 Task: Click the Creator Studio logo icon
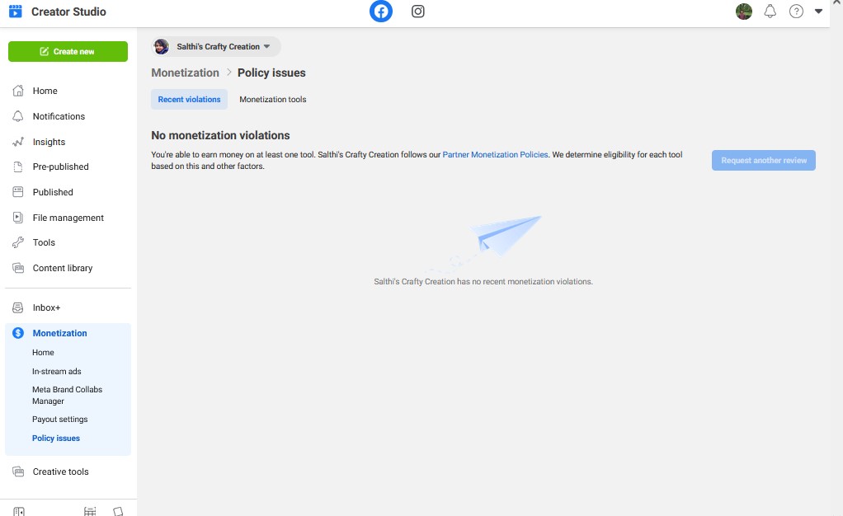pos(16,12)
